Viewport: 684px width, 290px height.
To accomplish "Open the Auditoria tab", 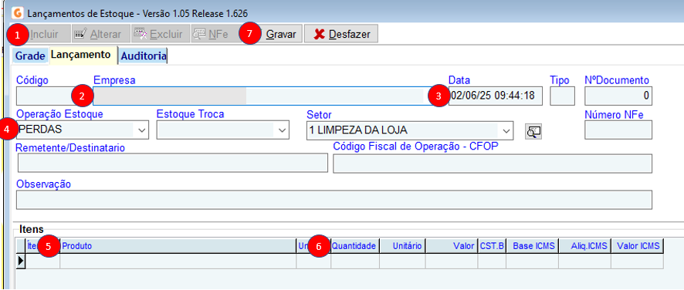I will (x=144, y=56).
